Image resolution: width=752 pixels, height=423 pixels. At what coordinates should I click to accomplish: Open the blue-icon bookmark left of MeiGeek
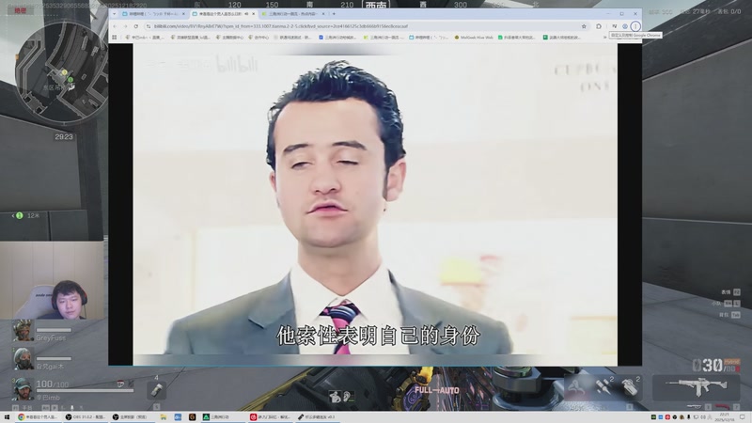click(x=429, y=37)
